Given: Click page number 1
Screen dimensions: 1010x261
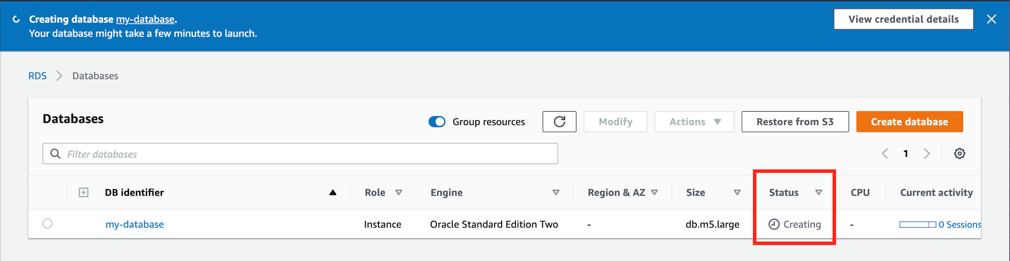Looking at the screenshot, I should point(906,153).
